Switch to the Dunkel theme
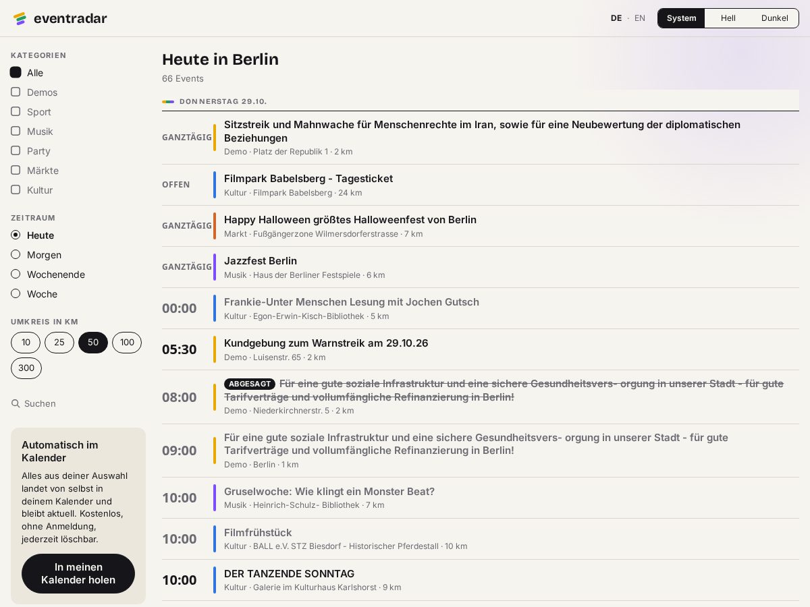 pyautogui.click(x=775, y=18)
